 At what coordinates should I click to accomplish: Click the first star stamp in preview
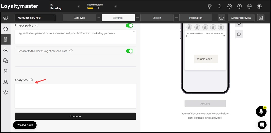click(189, 27)
